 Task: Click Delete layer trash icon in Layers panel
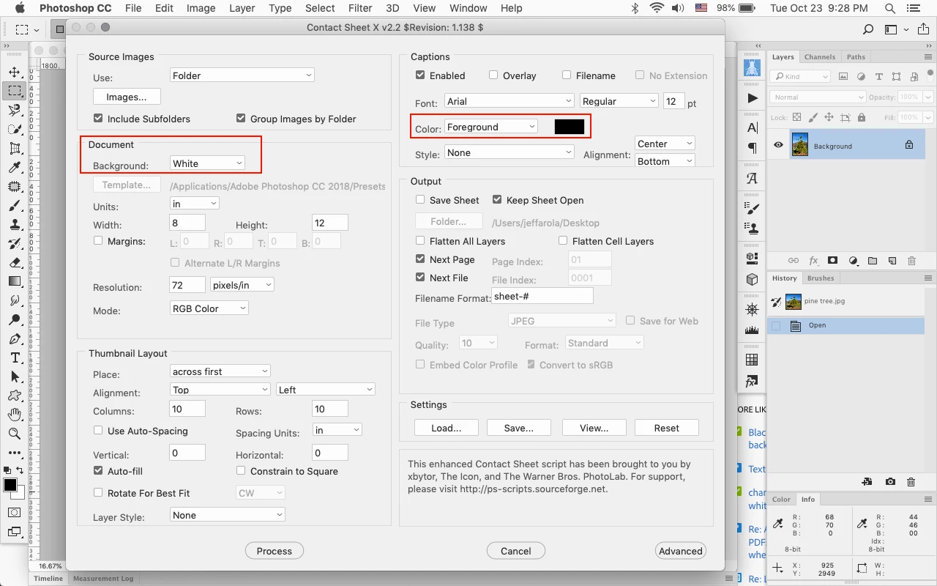(x=912, y=261)
